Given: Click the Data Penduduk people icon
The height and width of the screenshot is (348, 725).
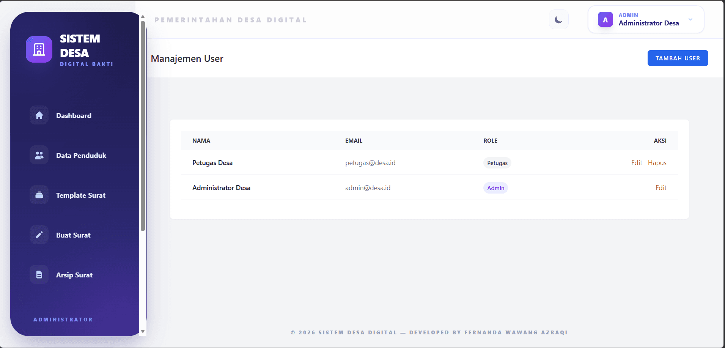Looking at the screenshot, I should [x=39, y=155].
